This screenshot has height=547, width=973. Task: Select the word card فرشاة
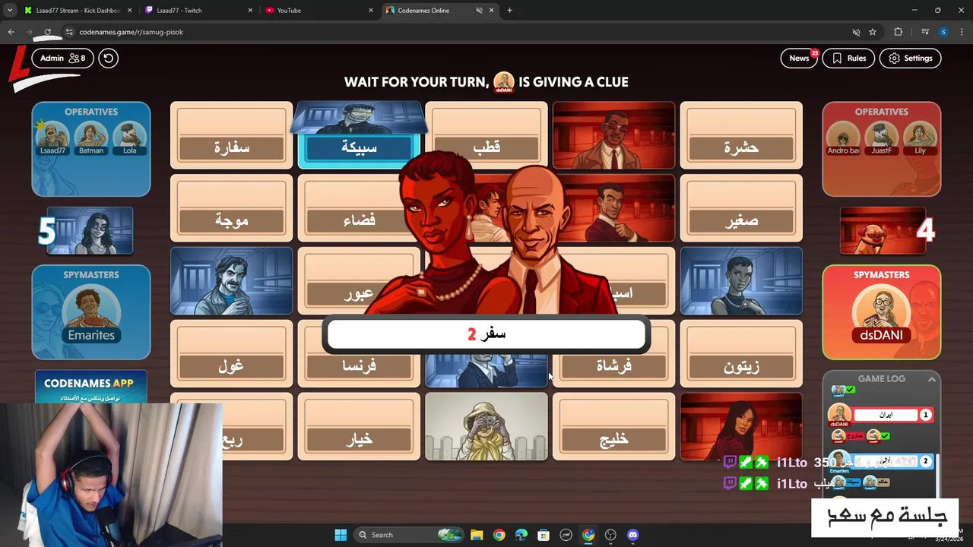click(x=613, y=366)
